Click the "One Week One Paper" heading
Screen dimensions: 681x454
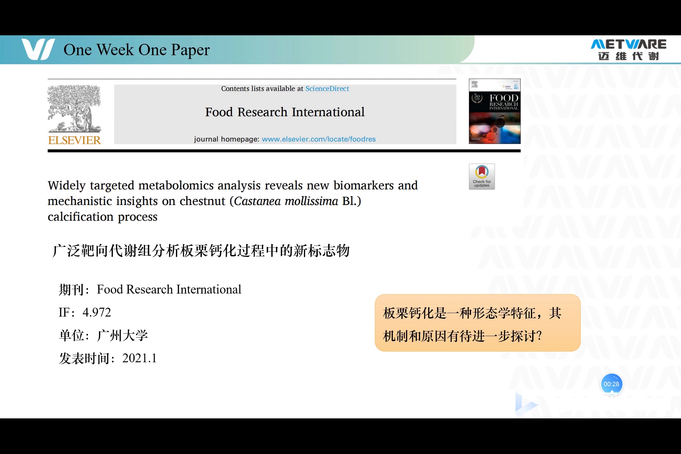137,50
